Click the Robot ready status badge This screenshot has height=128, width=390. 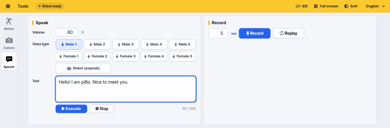pyautogui.click(x=50, y=6)
